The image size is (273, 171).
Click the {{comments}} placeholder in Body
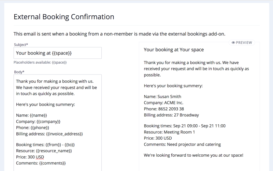click(53, 163)
